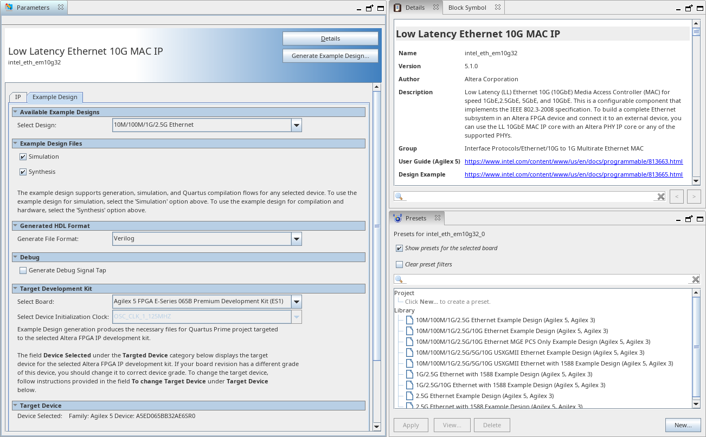Image resolution: width=706 pixels, height=437 pixels.
Task: Focus the Details search input field
Action: click(530, 197)
